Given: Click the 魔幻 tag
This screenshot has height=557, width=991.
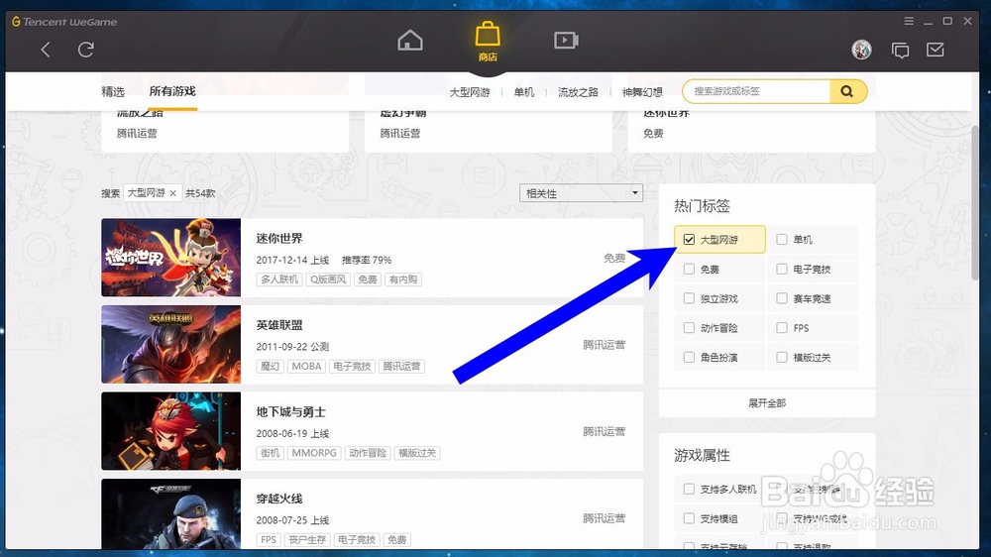Looking at the screenshot, I should coord(270,366).
